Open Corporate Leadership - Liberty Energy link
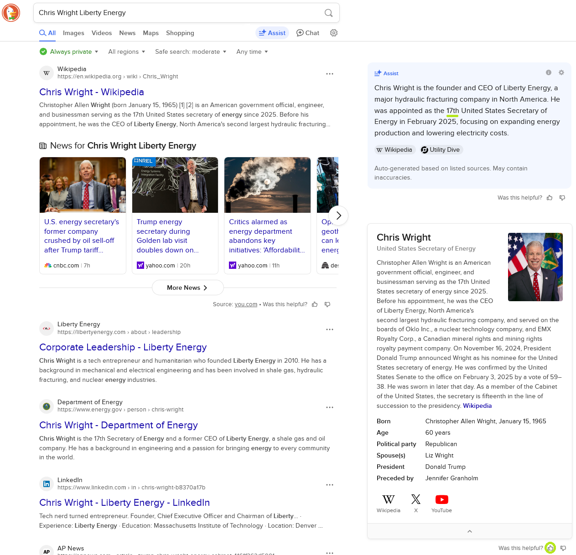The width and height of the screenshot is (576, 555). (x=123, y=347)
